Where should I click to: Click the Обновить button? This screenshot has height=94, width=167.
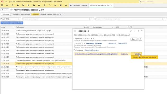click(6, 14)
